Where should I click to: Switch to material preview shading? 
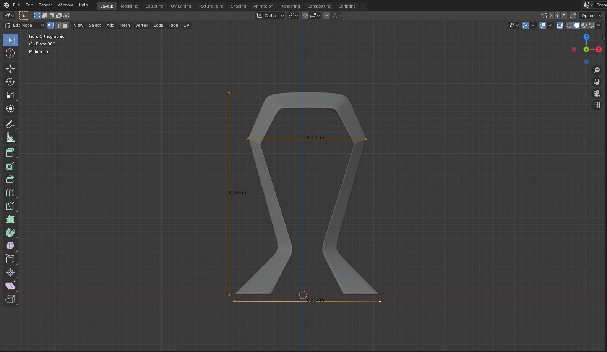584,25
